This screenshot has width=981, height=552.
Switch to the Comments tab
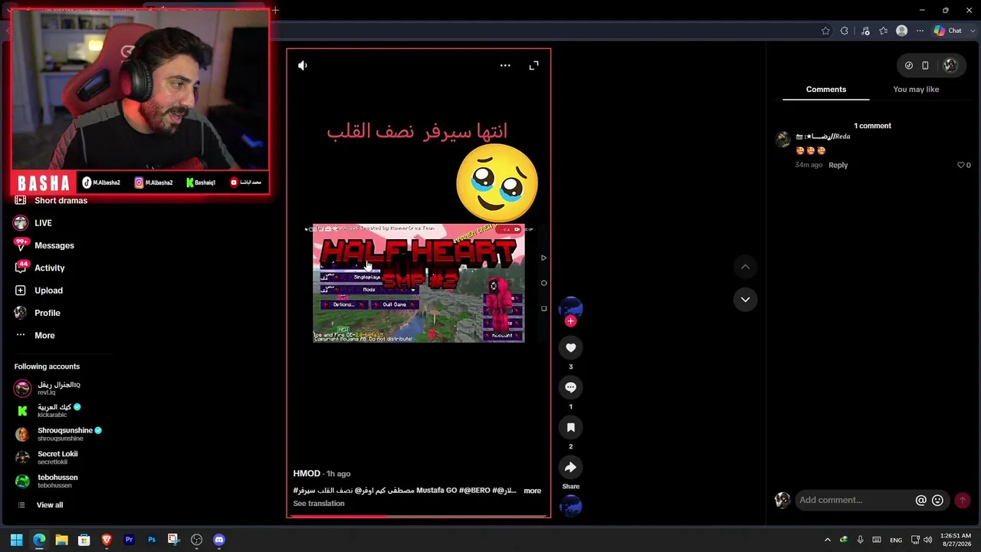coord(826,90)
